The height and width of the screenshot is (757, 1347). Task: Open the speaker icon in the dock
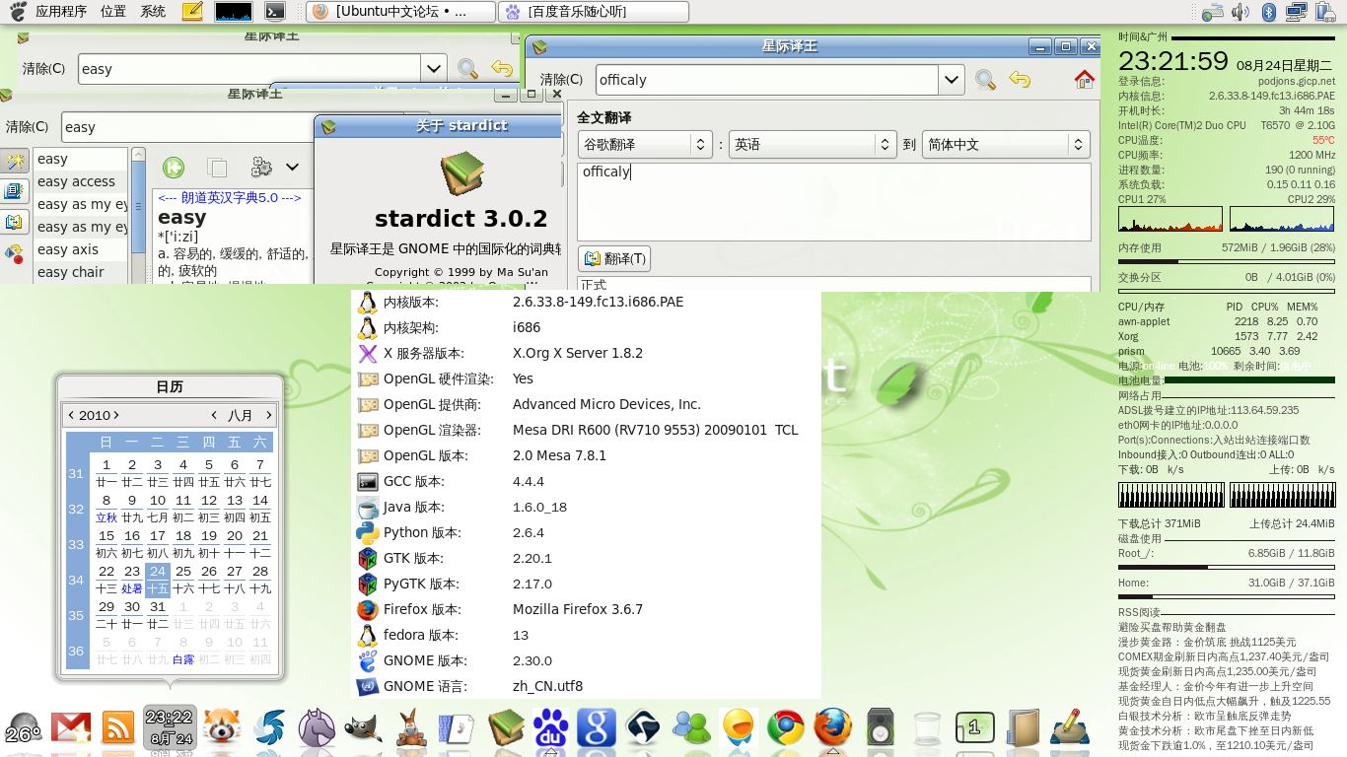tap(880, 728)
